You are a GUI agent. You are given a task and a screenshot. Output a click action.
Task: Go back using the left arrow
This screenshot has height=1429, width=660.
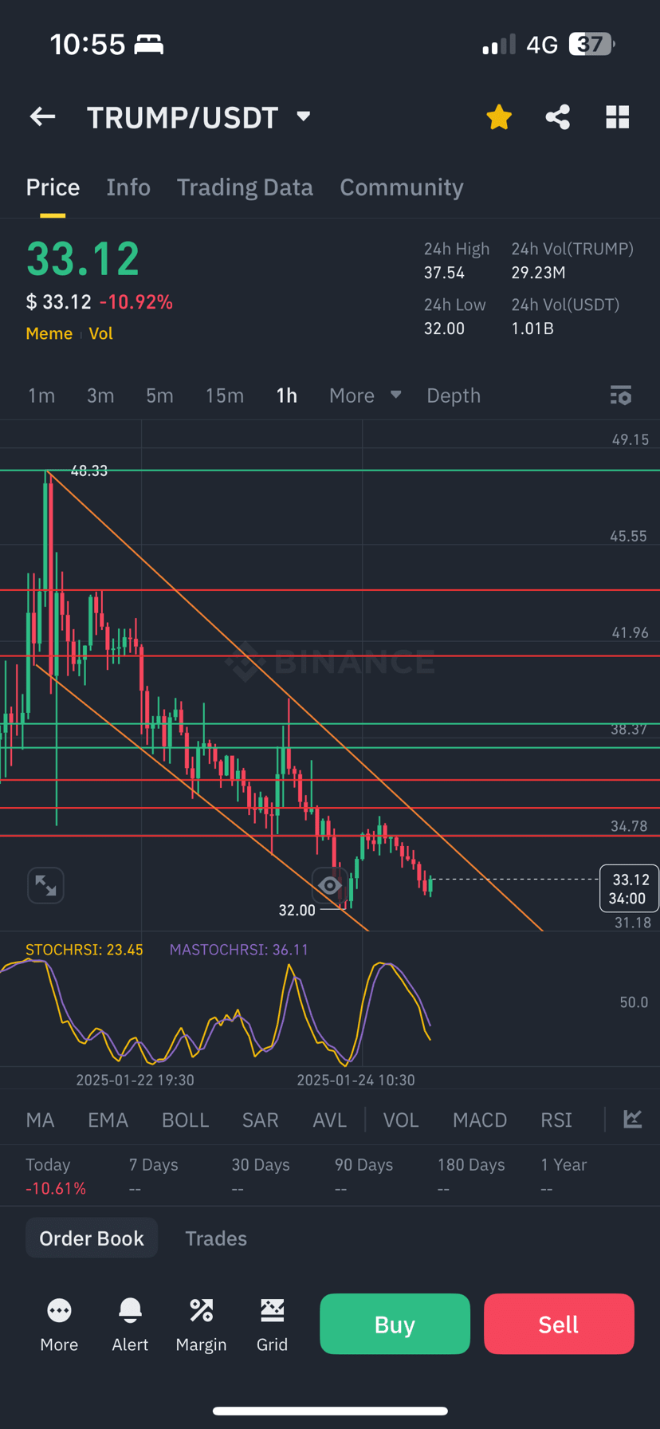42,117
